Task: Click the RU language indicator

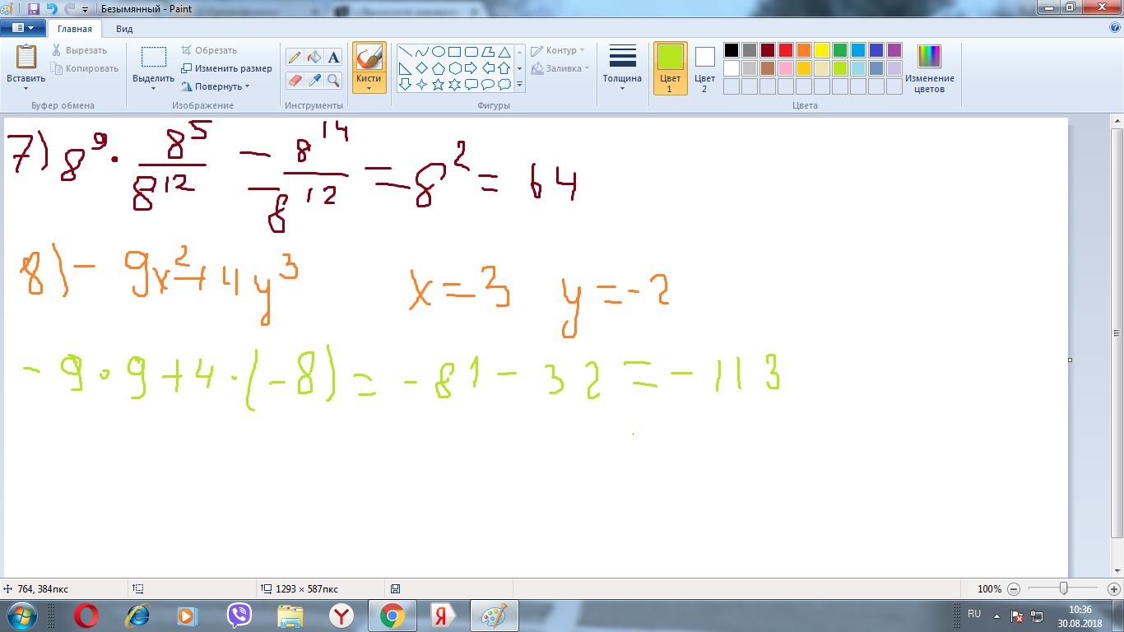Action: (x=974, y=614)
